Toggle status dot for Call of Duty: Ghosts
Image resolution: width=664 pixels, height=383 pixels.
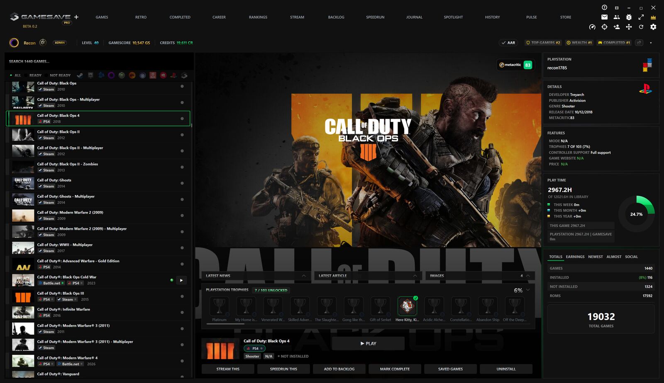coord(182,183)
